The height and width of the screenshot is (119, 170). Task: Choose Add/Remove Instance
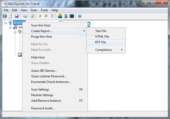tap(55, 101)
